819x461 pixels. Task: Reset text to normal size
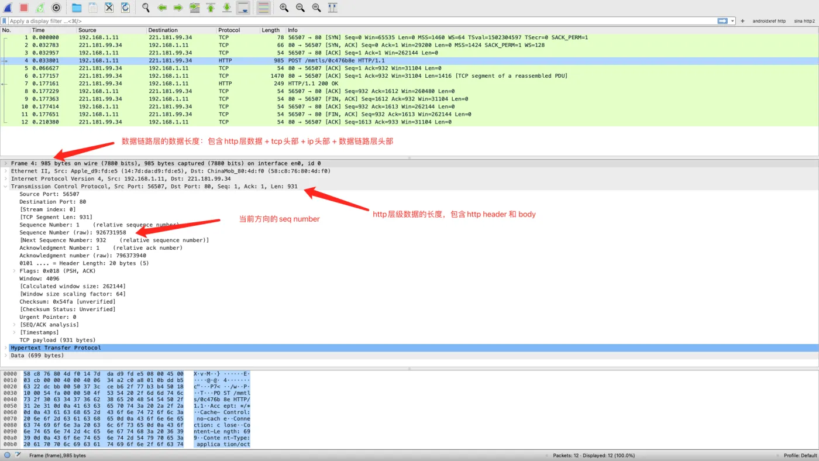point(316,8)
